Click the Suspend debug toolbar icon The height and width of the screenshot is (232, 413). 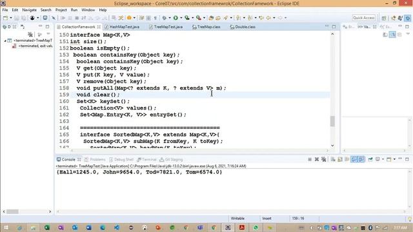70,18
